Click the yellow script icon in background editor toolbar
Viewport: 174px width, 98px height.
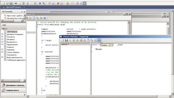pyautogui.click(x=41, y=18)
